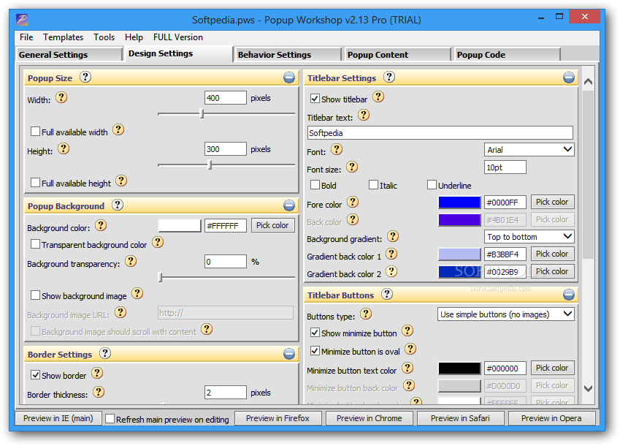Toggle Refresh main preview on editing
Viewport: 620px width, 446px height.
[110, 419]
